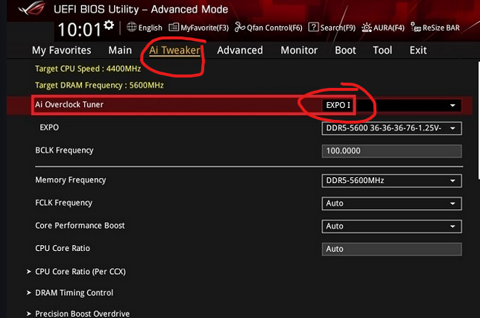Open FCLK Frequency Auto dropdown
This screenshot has width=480, height=318.
pos(392,203)
